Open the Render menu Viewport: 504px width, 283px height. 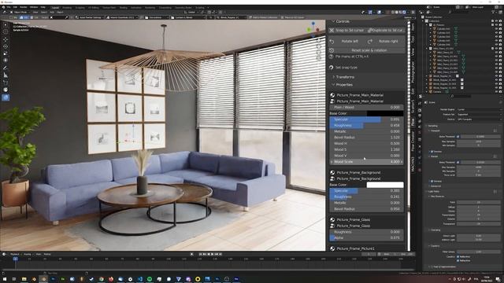coord(24,7)
